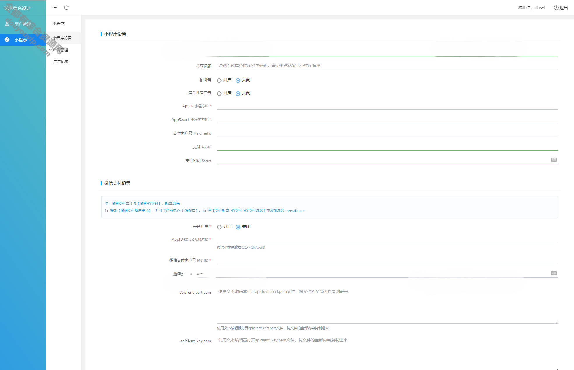Expand the 广告管理 submenu chevron
The width and height of the screenshot is (574, 370).
tap(50, 50)
